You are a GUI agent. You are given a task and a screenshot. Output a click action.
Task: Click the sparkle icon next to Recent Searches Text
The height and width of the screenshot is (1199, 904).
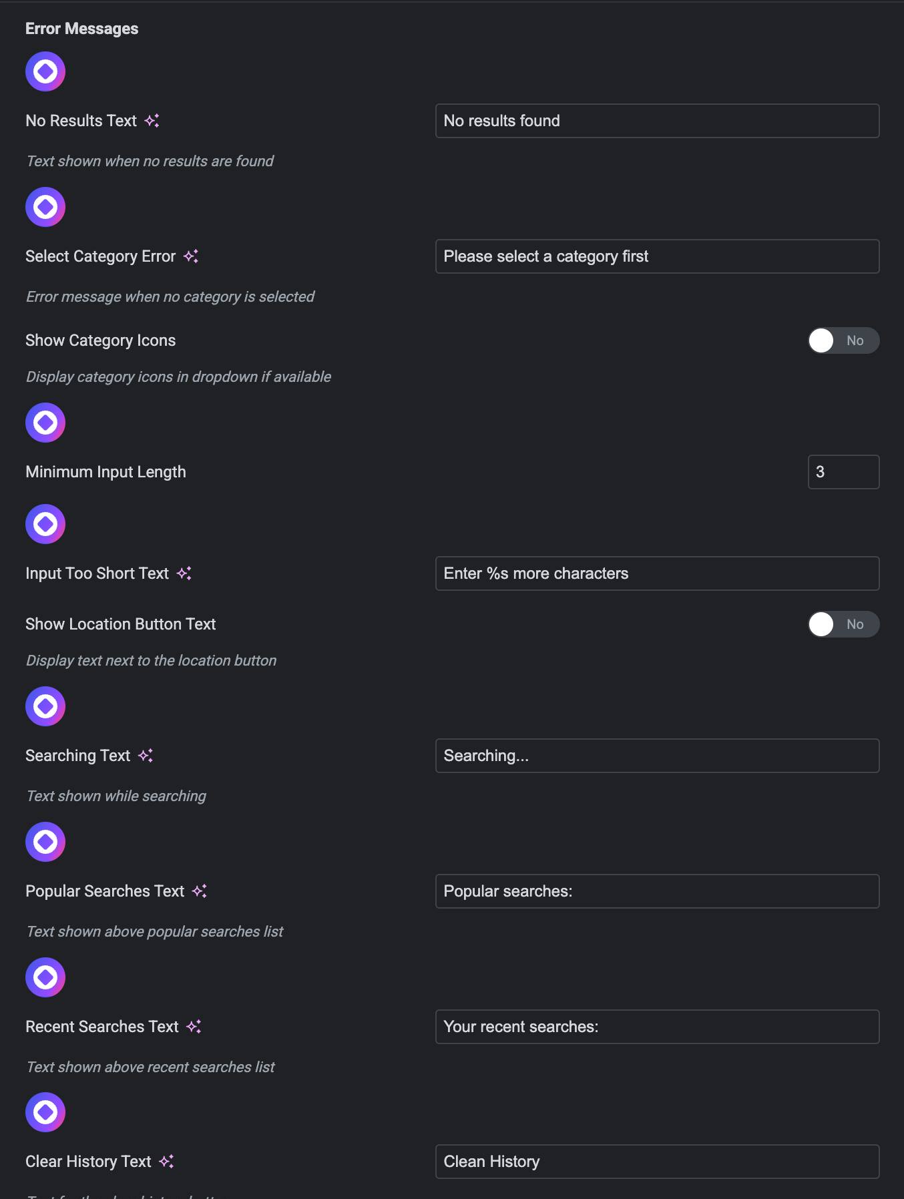[194, 1027]
